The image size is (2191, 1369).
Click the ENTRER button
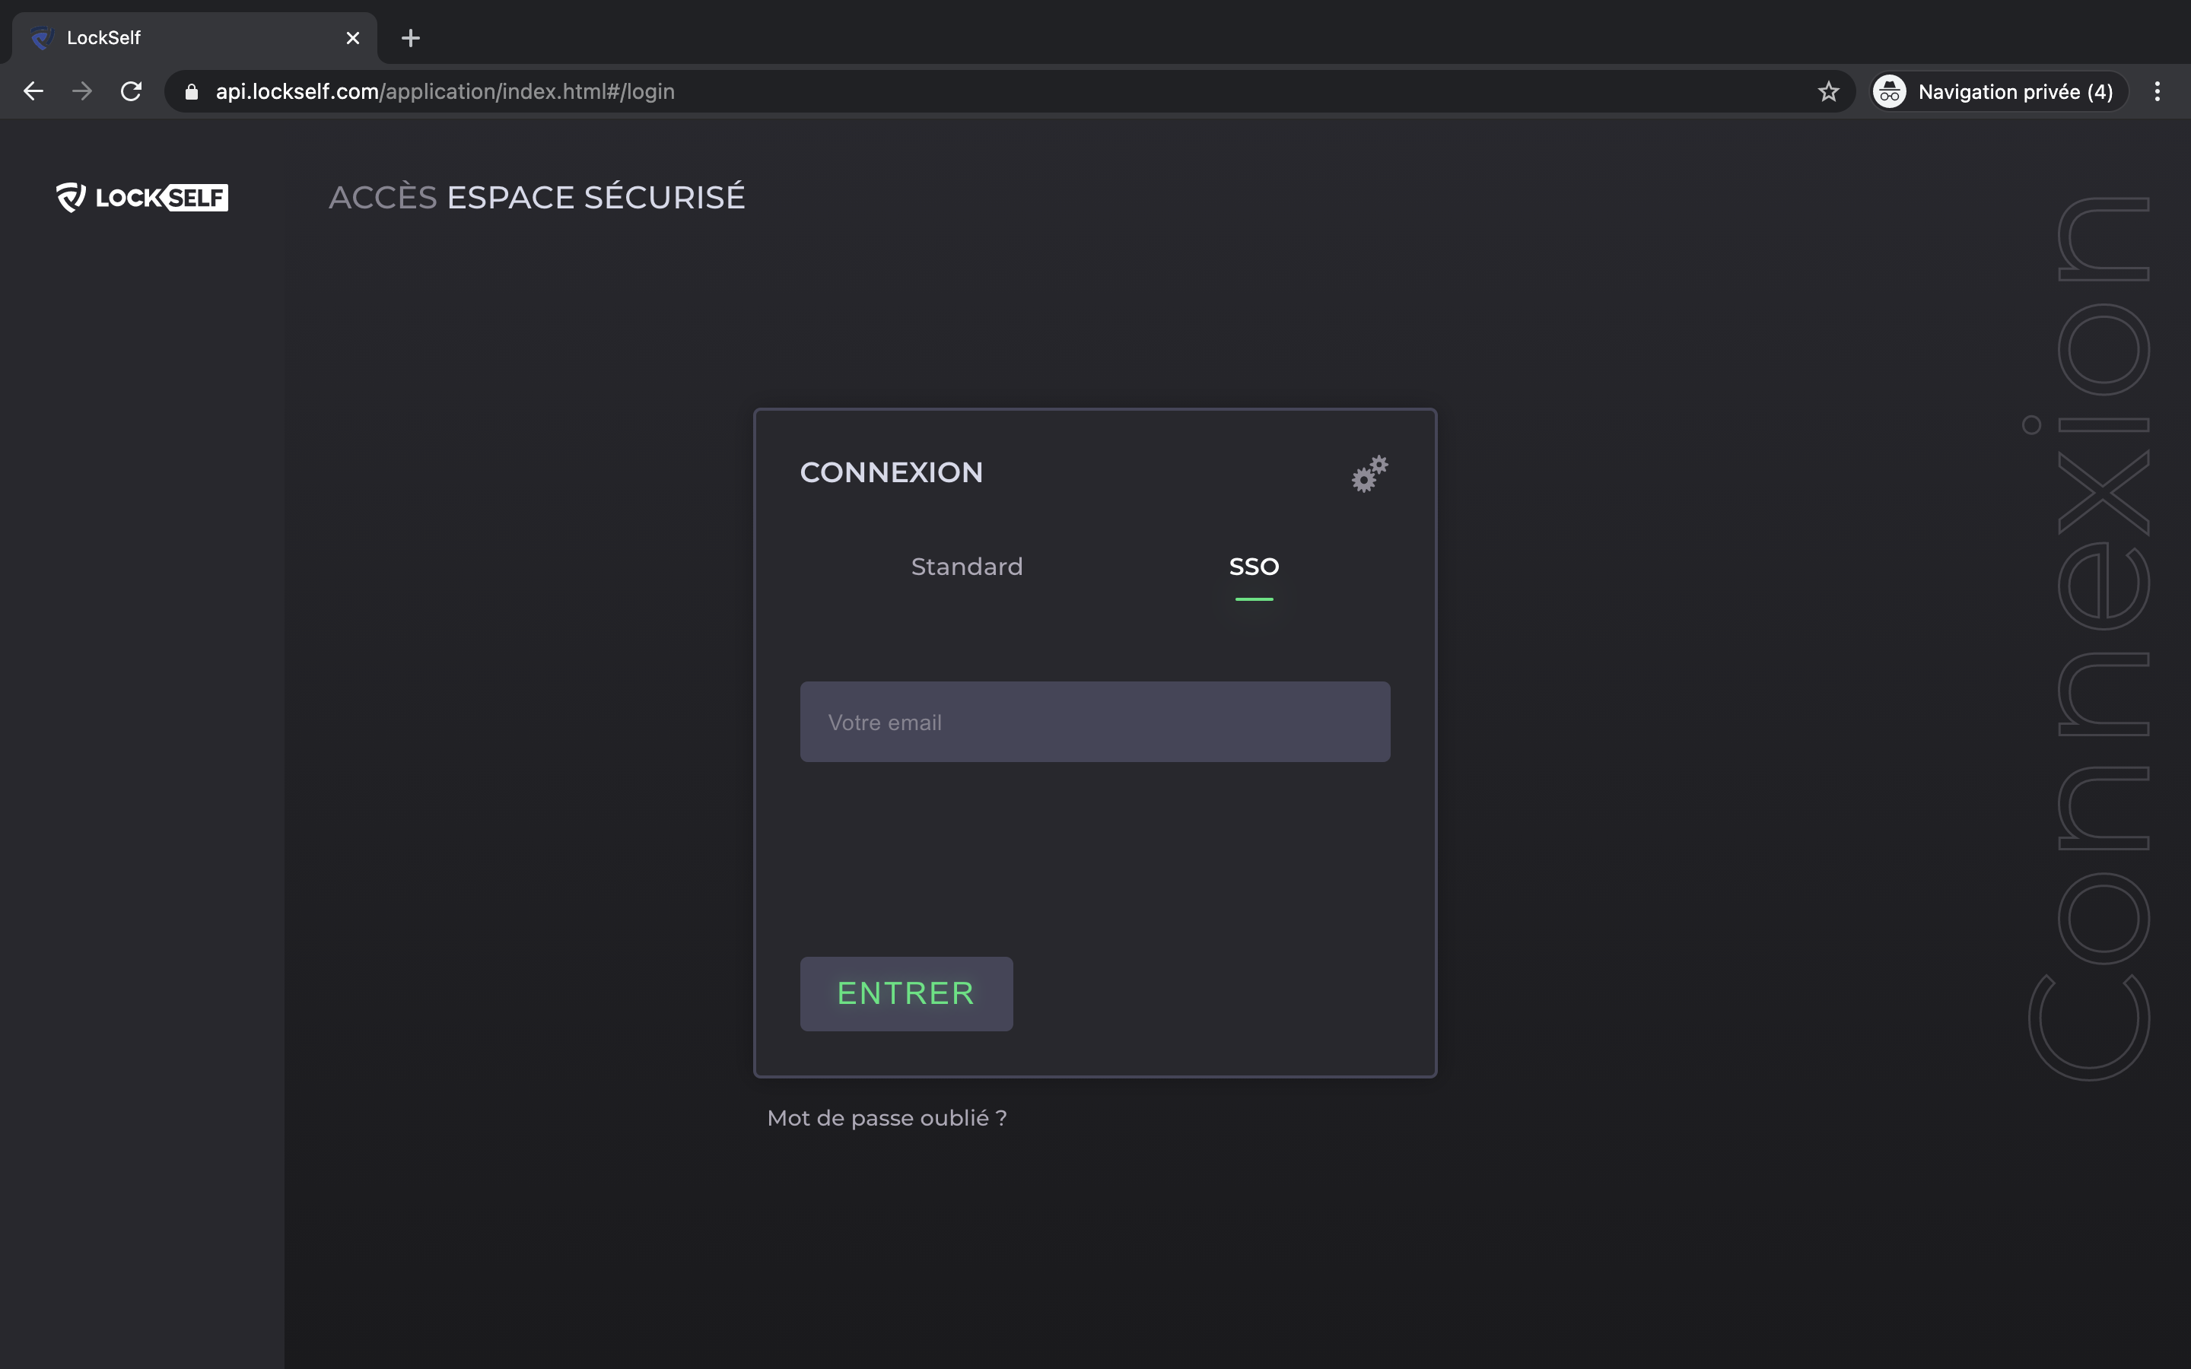(906, 993)
